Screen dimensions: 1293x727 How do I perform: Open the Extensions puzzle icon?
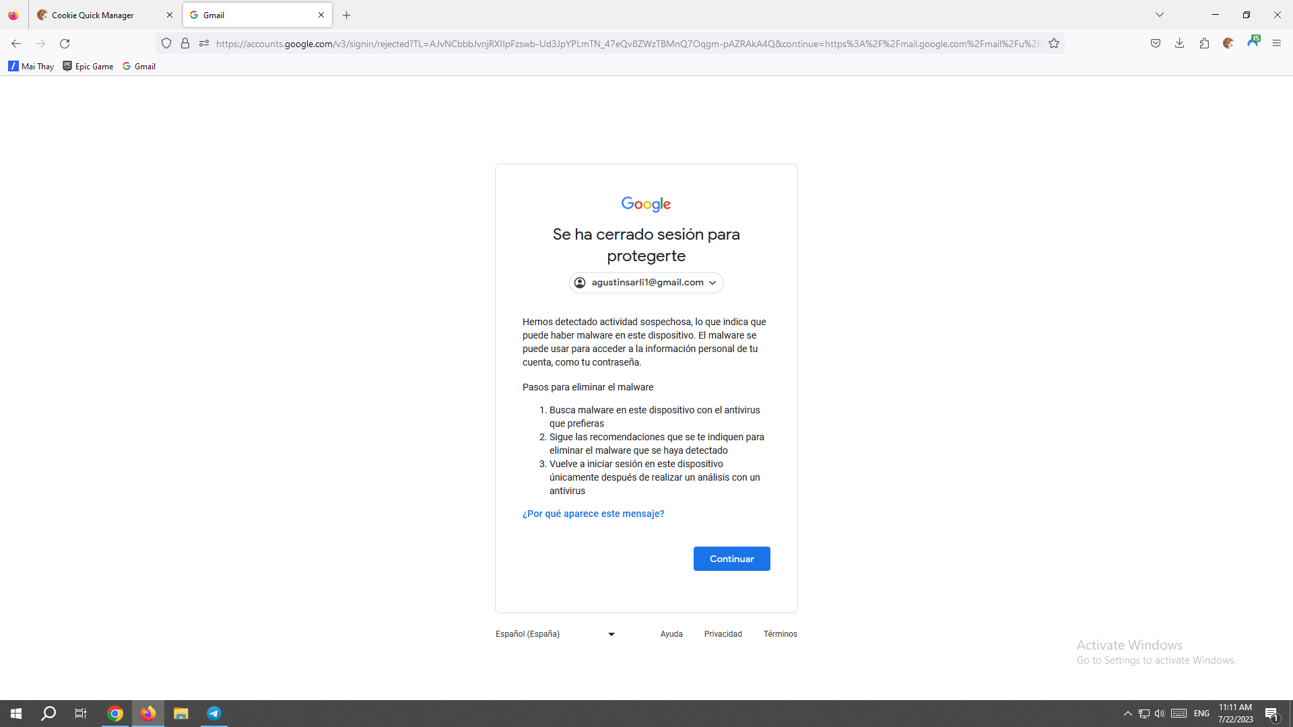[x=1204, y=44]
